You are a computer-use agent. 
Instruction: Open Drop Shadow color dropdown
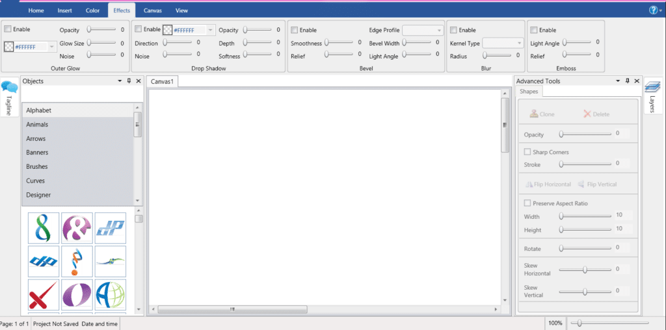pyautogui.click(x=210, y=30)
